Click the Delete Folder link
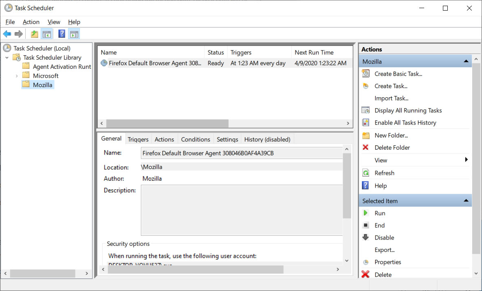The image size is (482, 291). (x=392, y=148)
